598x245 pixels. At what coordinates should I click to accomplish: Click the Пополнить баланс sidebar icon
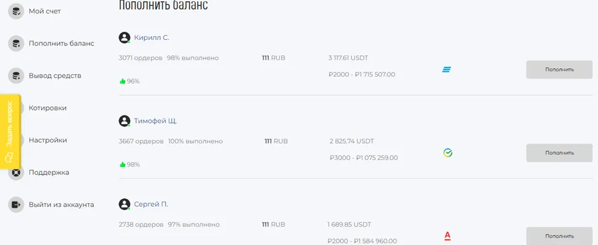click(x=16, y=44)
